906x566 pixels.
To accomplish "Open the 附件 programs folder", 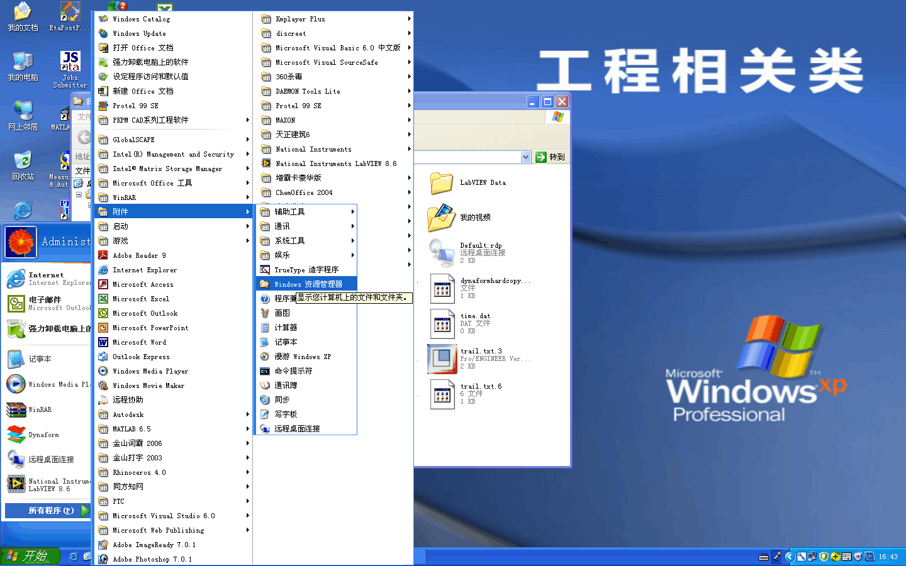I will click(x=174, y=212).
